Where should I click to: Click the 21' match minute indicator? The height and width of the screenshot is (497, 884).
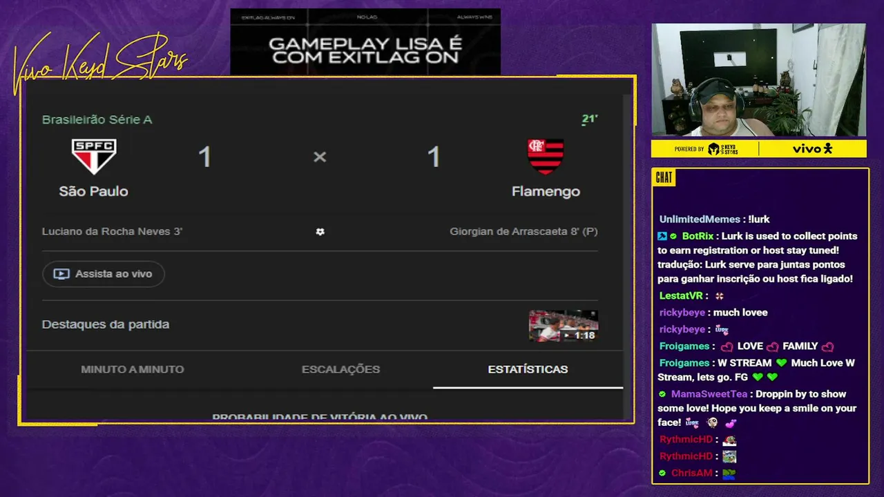pos(589,119)
